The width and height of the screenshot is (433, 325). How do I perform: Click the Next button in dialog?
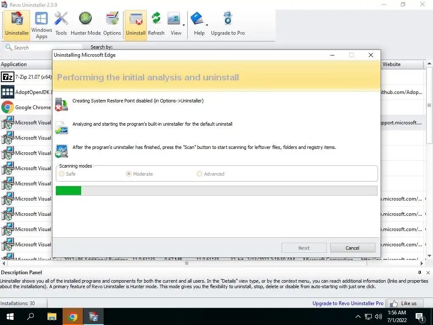coord(304,248)
